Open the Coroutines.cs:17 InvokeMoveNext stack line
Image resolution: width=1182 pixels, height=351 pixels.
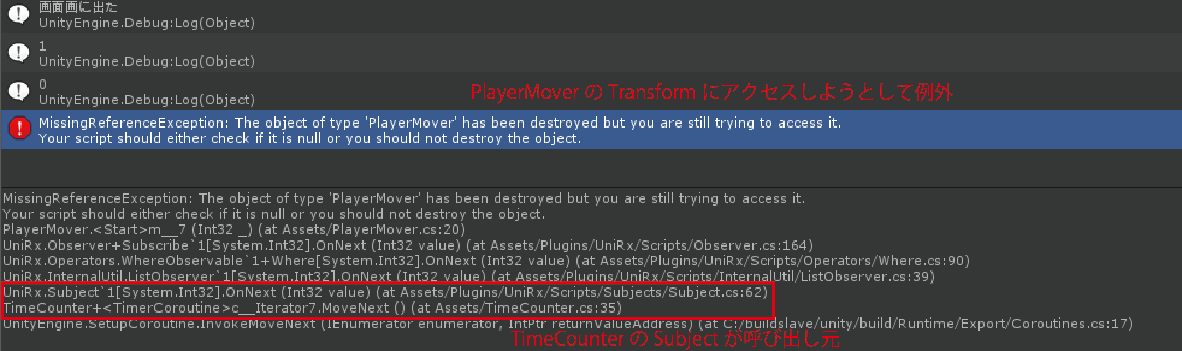[568, 324]
